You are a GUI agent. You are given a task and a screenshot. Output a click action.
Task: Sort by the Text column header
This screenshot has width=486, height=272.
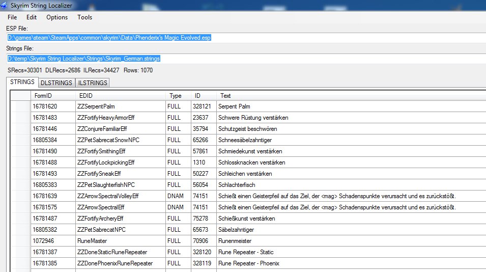346,96
